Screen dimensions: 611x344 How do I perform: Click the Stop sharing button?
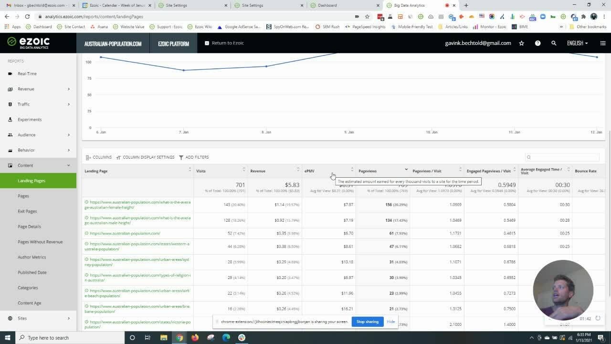367,322
